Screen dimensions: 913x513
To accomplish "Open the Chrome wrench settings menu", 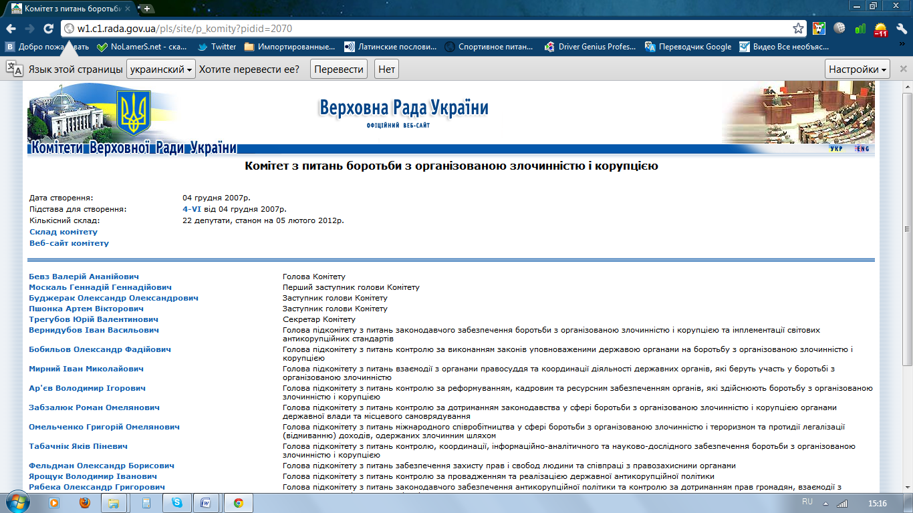I will [902, 29].
